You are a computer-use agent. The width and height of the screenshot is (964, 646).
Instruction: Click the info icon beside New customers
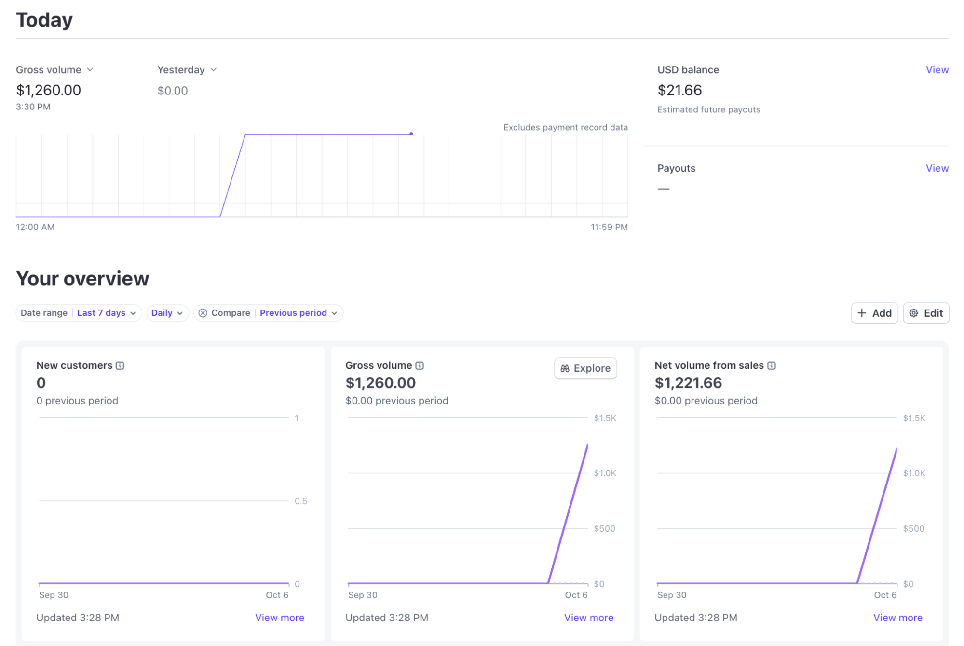[x=120, y=365]
